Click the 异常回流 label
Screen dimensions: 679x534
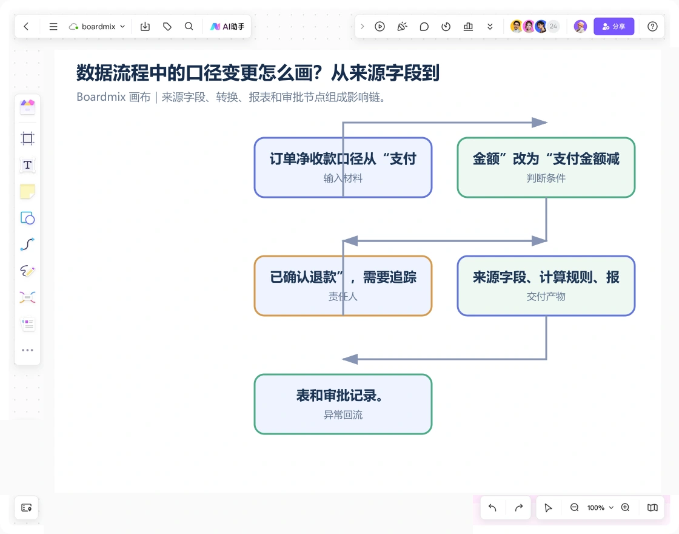click(x=343, y=415)
